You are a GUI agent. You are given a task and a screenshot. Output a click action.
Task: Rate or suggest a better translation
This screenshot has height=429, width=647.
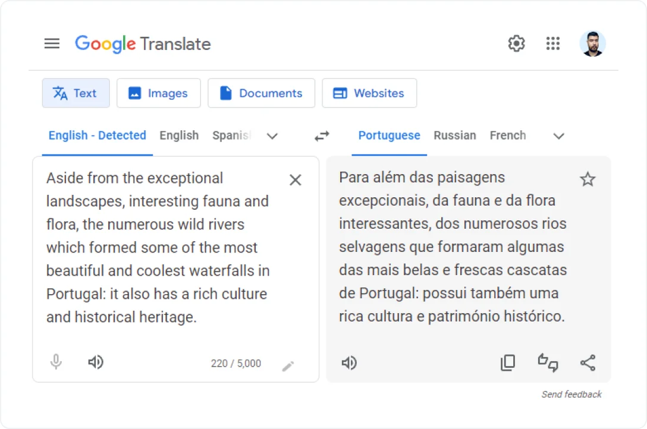coord(548,363)
